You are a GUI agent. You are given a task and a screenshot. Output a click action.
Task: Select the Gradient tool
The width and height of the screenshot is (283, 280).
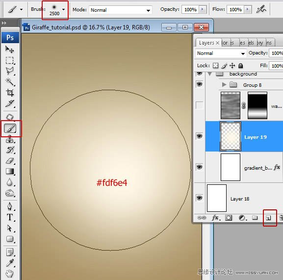point(10,171)
